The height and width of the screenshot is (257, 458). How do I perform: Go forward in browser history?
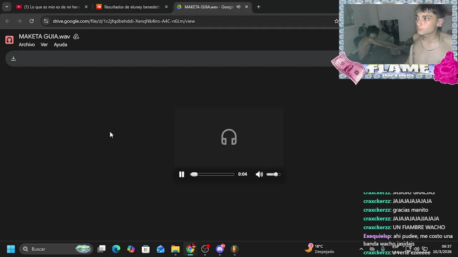19,21
